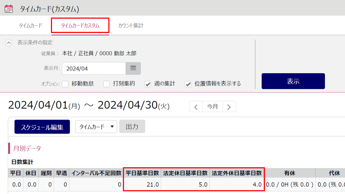Click the 4.0 value cell
The width and height of the screenshot is (345, 194).
tap(237, 185)
